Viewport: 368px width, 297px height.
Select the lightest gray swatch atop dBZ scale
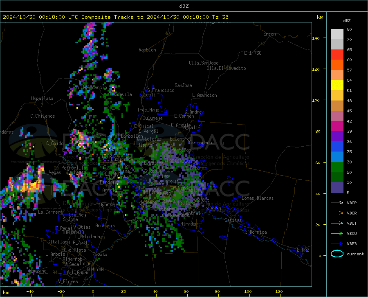(337, 34)
